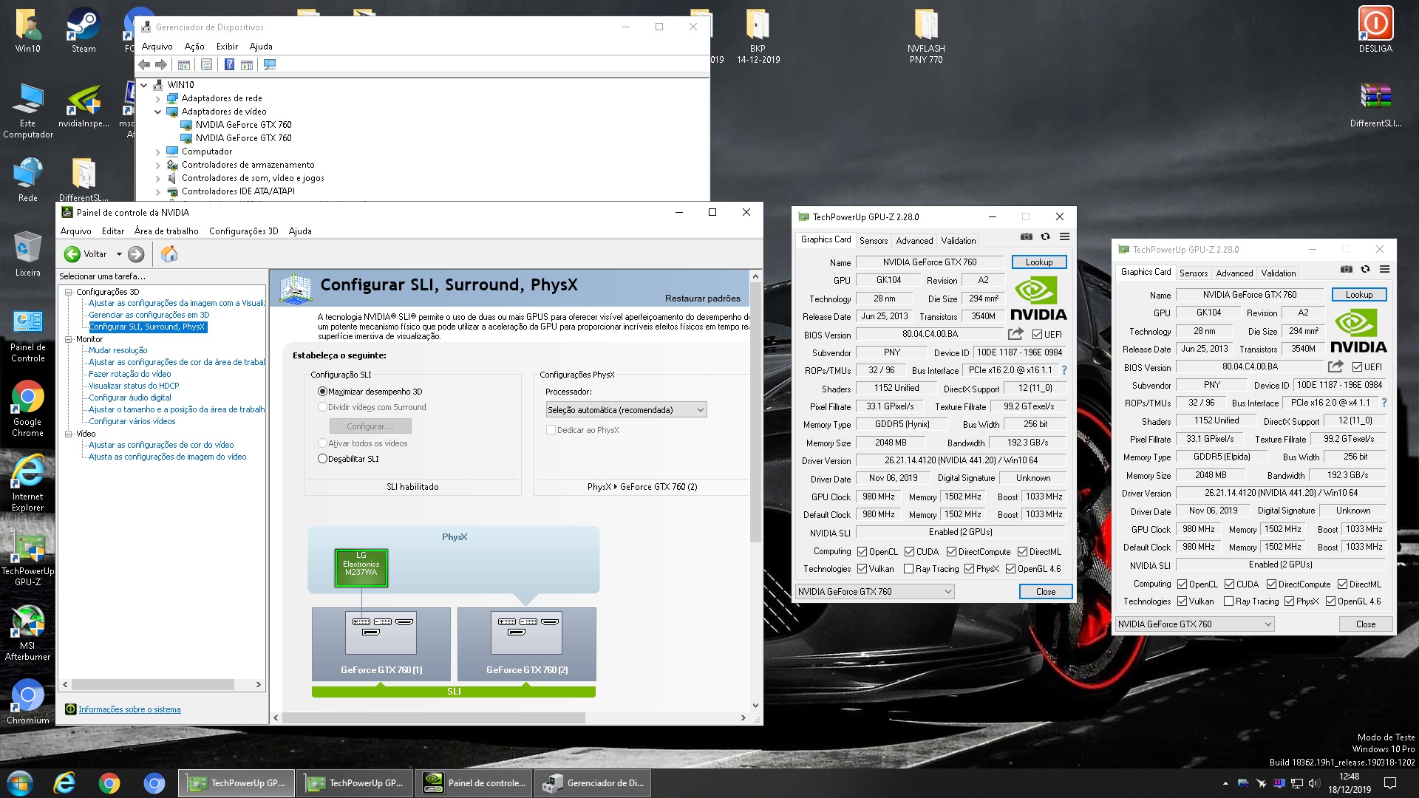Screen dimensions: 1419x798
Task: Select Maximizar desempenho 3D radio button
Action: 322,392
